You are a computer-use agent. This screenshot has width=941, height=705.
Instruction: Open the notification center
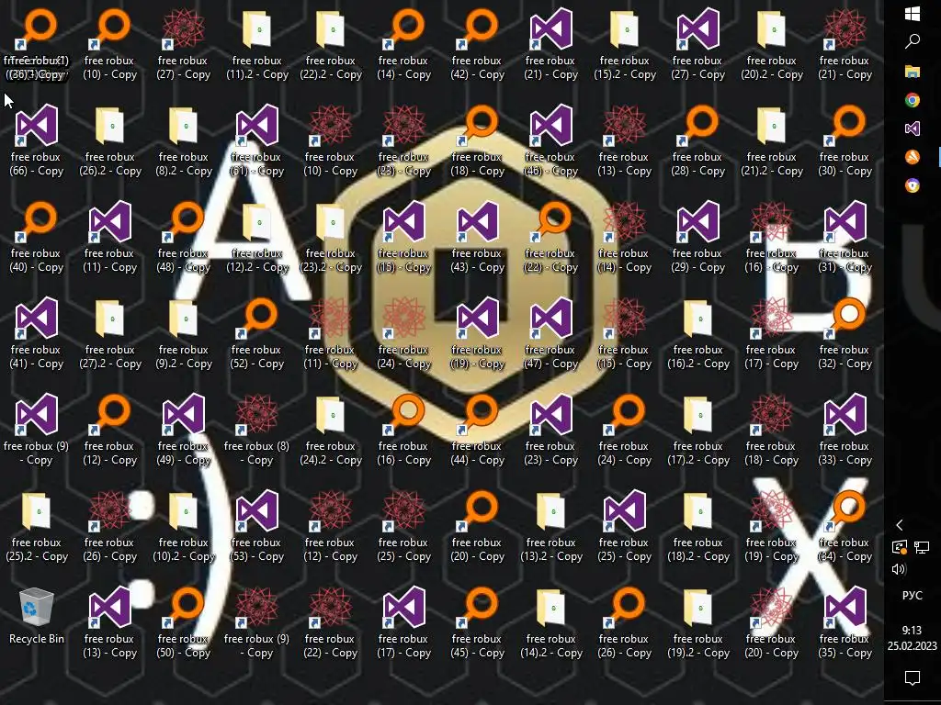[x=913, y=678]
